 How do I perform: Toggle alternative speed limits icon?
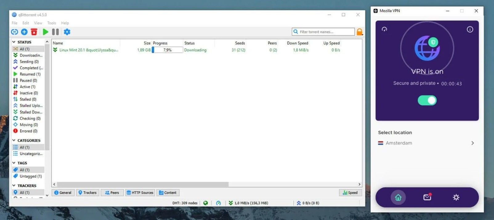(218, 203)
